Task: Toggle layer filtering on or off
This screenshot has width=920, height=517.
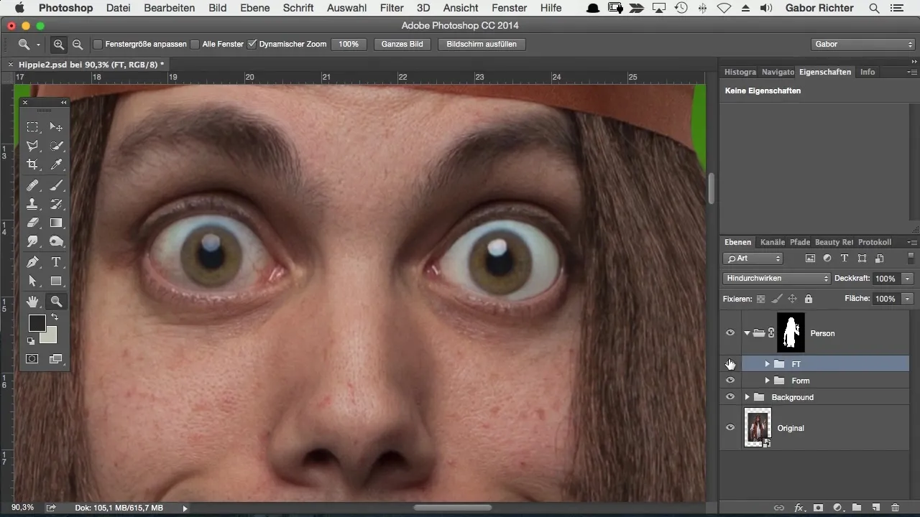Action: [x=911, y=258]
